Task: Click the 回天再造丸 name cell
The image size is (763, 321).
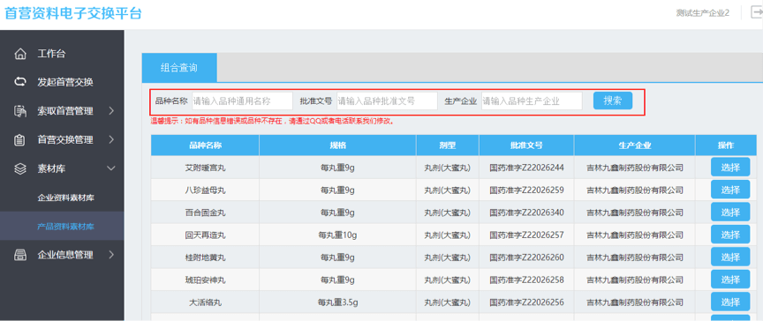Action: pos(206,235)
